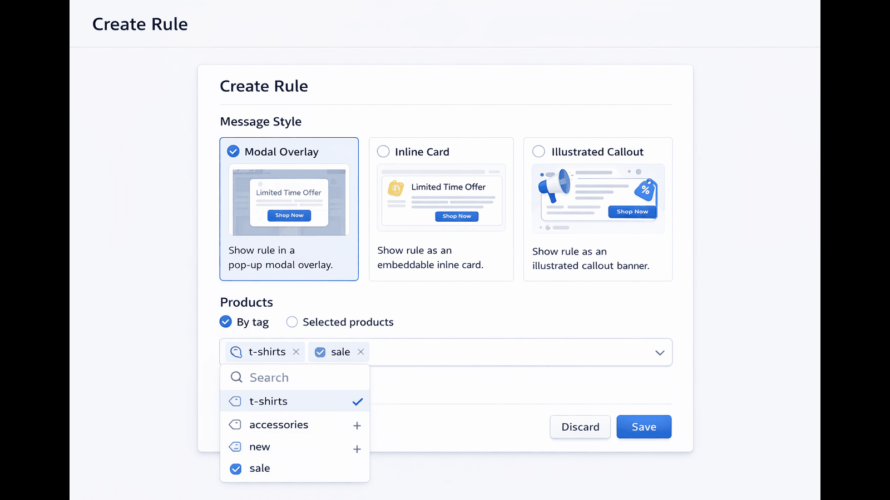The height and width of the screenshot is (500, 890).
Task: Click the Illustrated Callout preview thumbnail
Action: point(598,198)
